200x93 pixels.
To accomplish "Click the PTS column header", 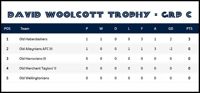I will (x=189, y=29).
